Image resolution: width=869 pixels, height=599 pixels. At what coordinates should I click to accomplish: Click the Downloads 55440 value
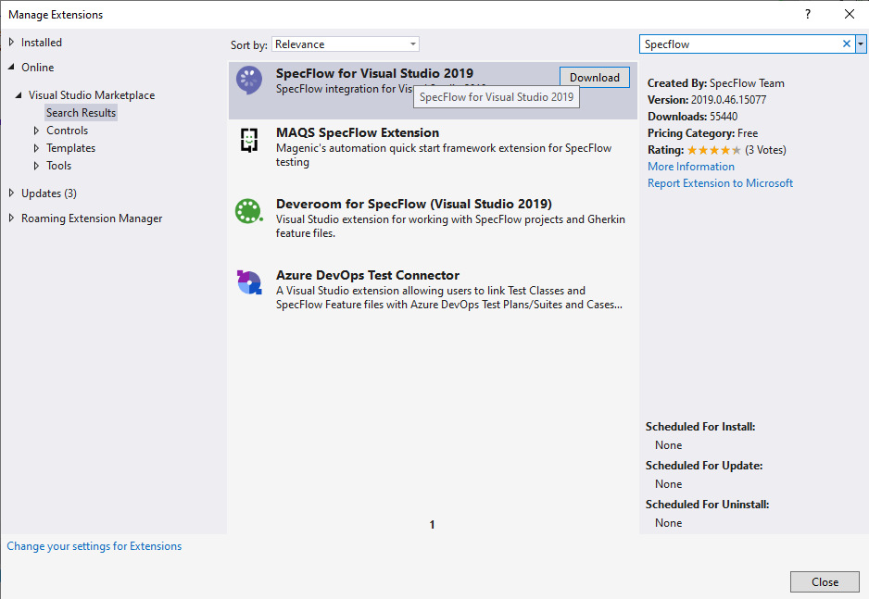[724, 117]
